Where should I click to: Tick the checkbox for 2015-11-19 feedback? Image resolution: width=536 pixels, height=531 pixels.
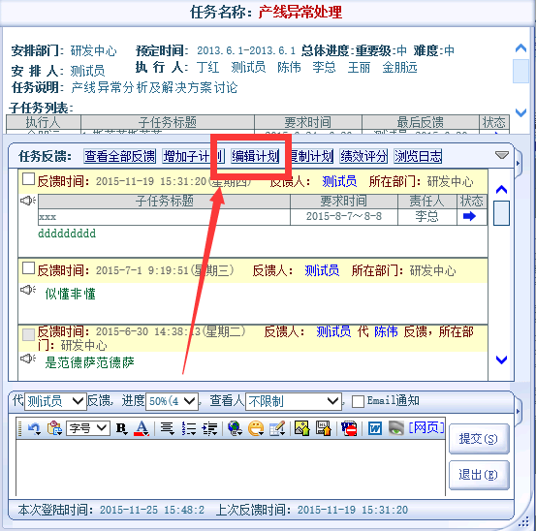pyautogui.click(x=28, y=178)
